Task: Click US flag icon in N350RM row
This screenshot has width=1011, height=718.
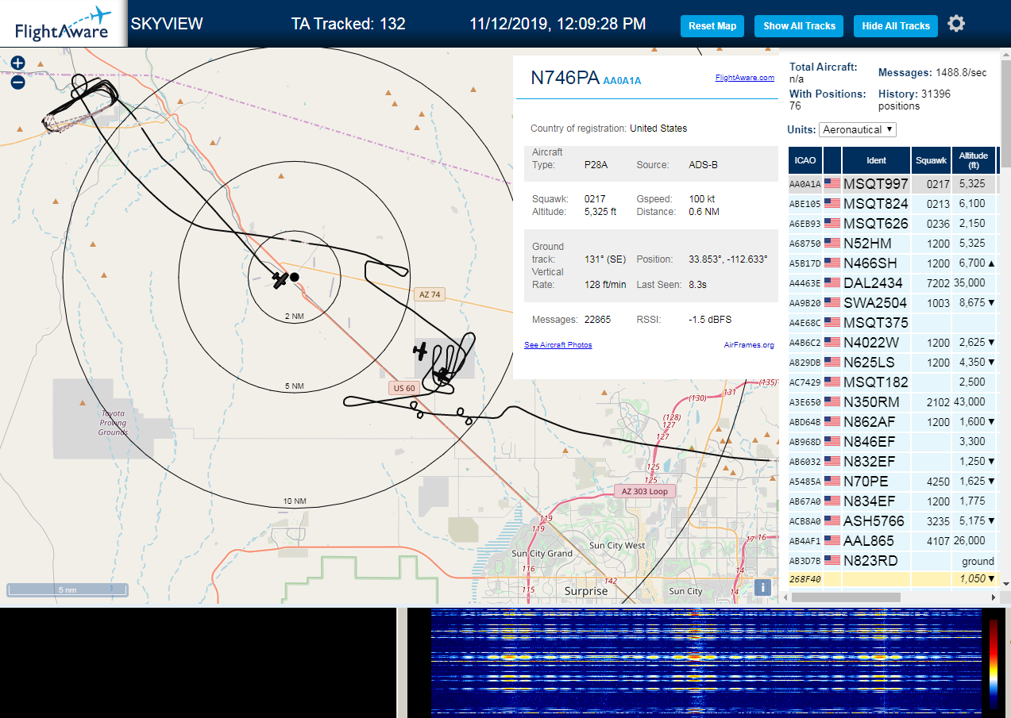Action: point(832,402)
